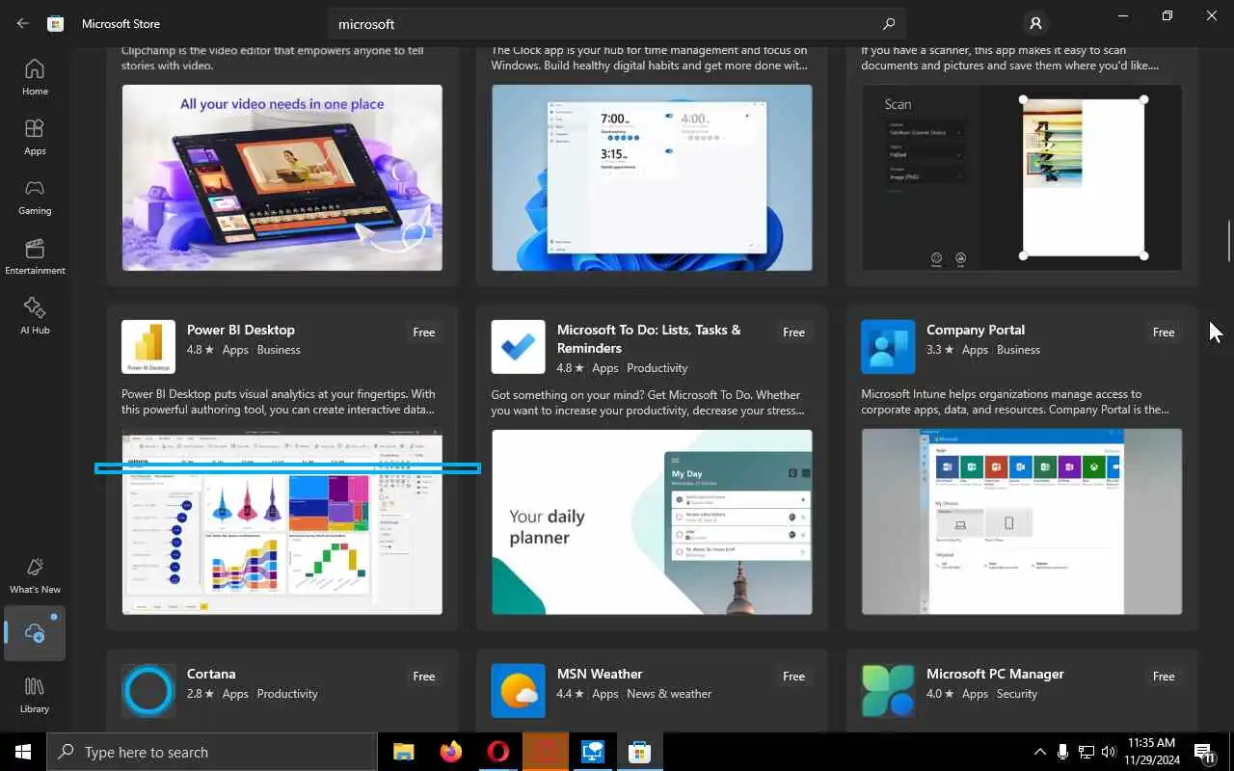Show hidden system tray icons
Viewport: 1234px width, 771px height.
click(x=1039, y=752)
